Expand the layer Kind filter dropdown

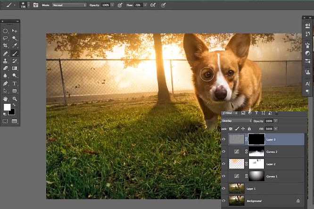tap(231, 113)
